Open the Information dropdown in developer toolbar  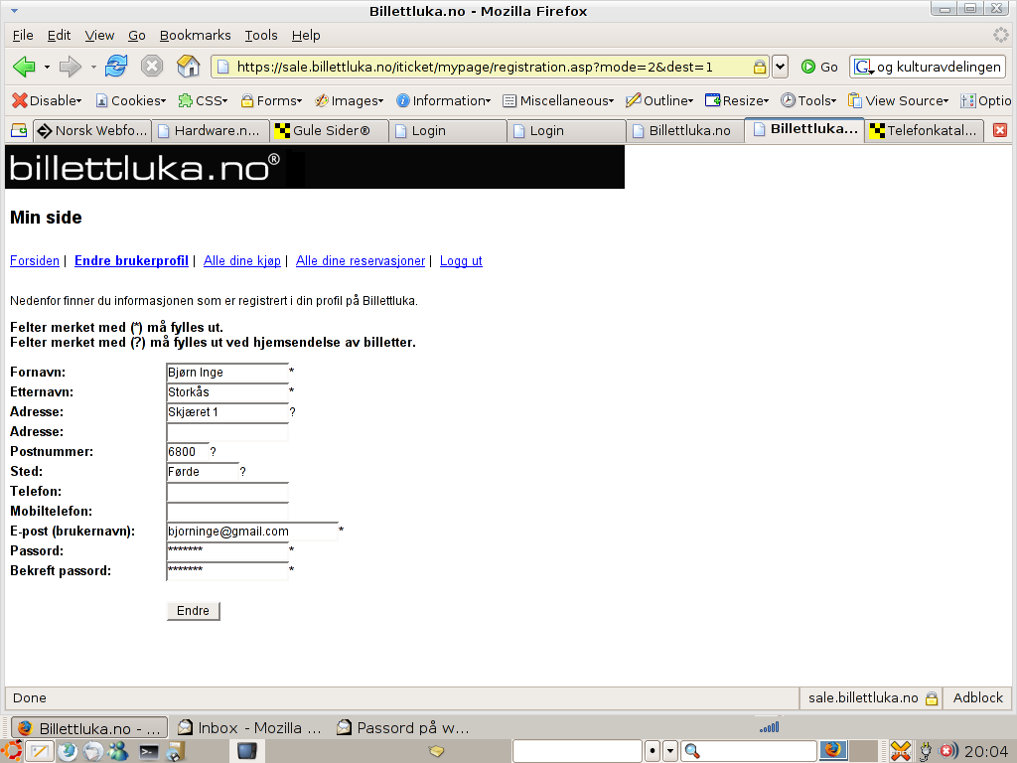[x=444, y=100]
